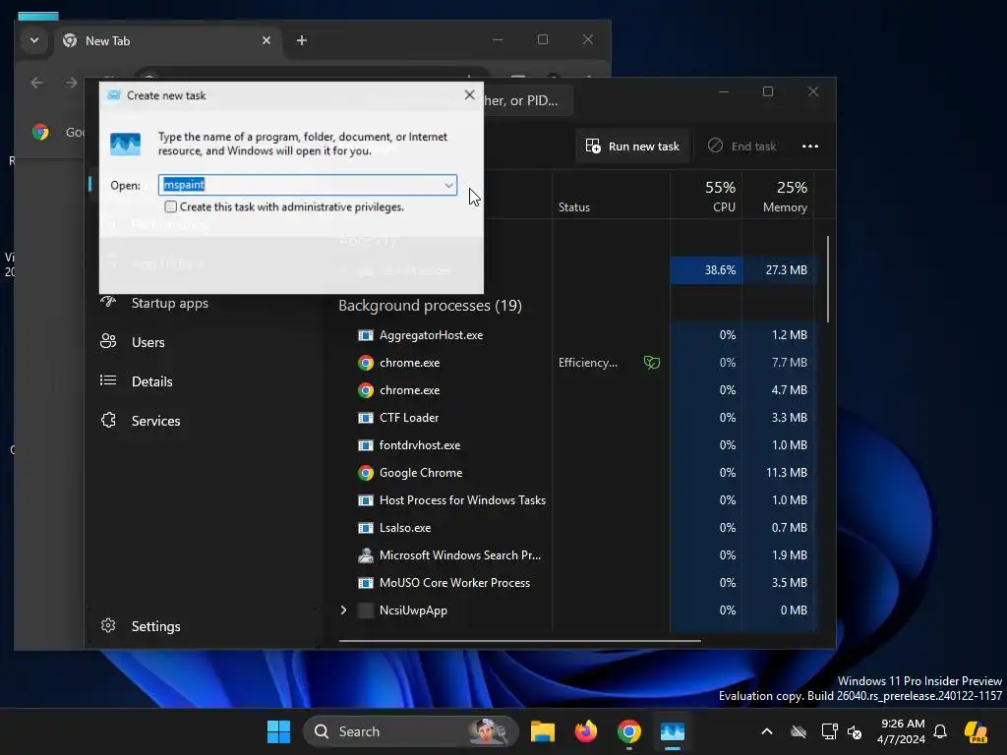Select the fontdrvhost.exe process
The image size is (1007, 755).
419,445
